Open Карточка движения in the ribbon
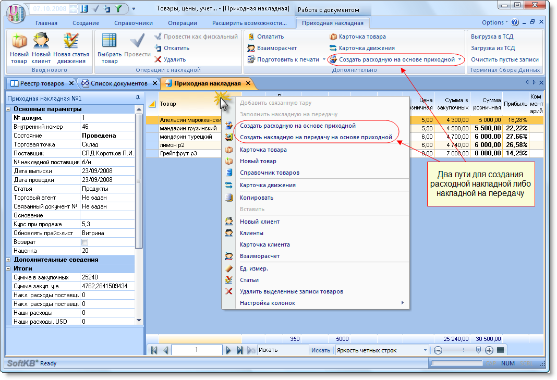Viewport: 557px width, 380px height. point(362,48)
